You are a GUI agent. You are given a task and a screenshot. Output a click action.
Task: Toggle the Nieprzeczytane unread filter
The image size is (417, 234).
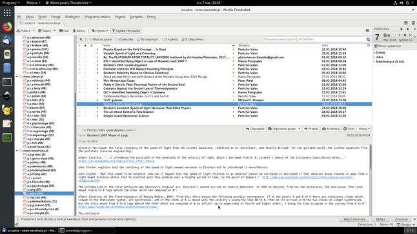100,39
